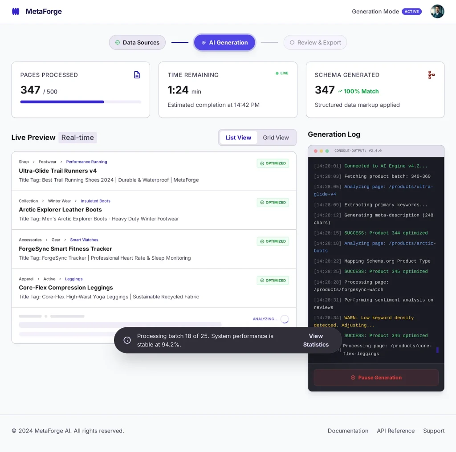This screenshot has width=456, height=452.
Task: Click OPTIMIZED badge on Ultra-Glide row
Action: tap(273, 163)
